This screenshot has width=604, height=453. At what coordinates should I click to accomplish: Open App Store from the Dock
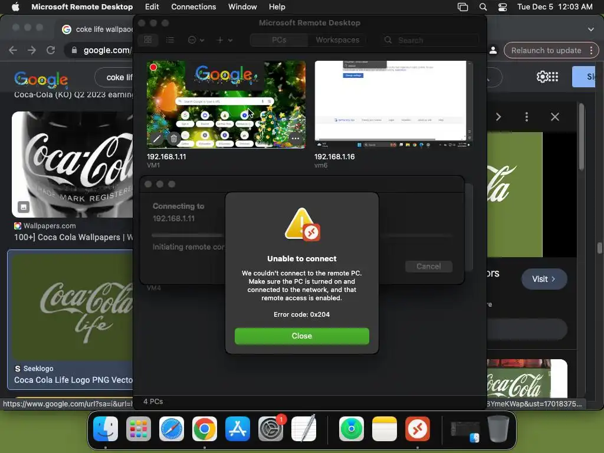[x=238, y=429]
